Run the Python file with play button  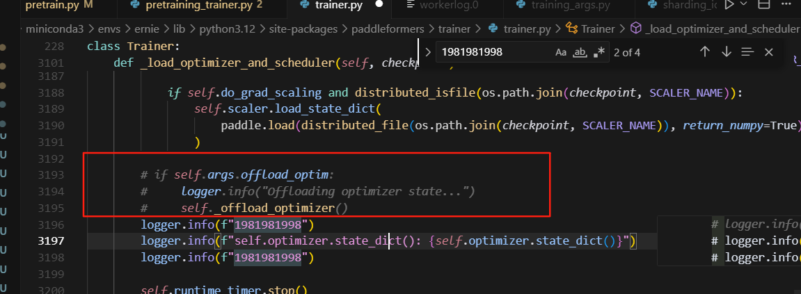tap(729, 5)
